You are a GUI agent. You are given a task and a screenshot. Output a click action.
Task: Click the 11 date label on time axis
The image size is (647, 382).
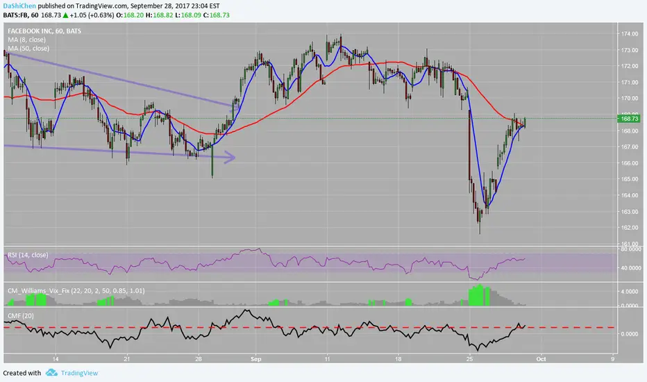327,359
